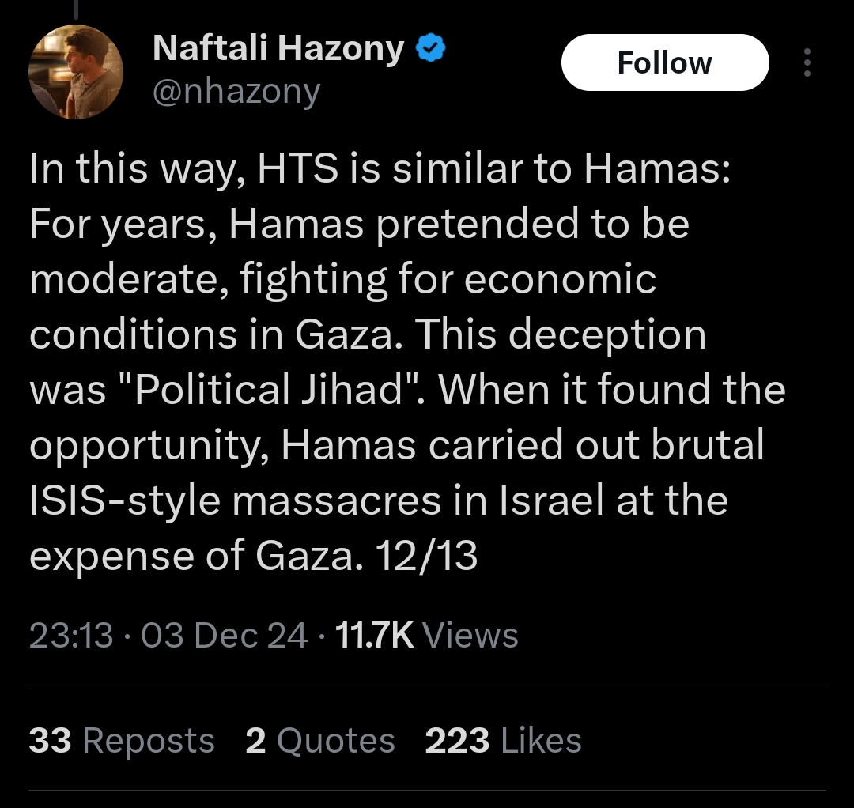854x808 pixels.
Task: Click the 03 Dec 24 date
Action: coord(224,635)
